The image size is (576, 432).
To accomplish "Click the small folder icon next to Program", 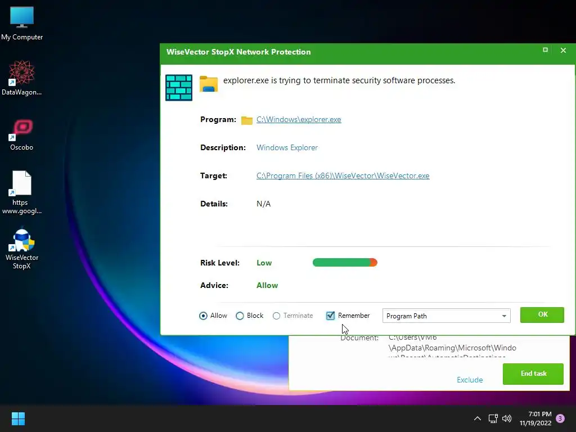I will 247,120.
